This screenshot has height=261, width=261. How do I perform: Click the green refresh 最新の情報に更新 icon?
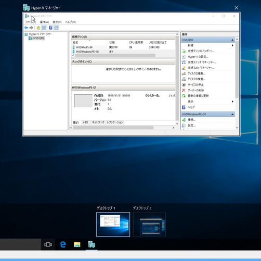[184, 96]
